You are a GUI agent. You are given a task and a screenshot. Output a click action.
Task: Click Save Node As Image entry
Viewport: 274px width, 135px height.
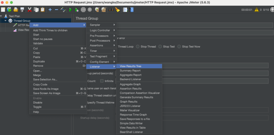[x=58, y=89]
